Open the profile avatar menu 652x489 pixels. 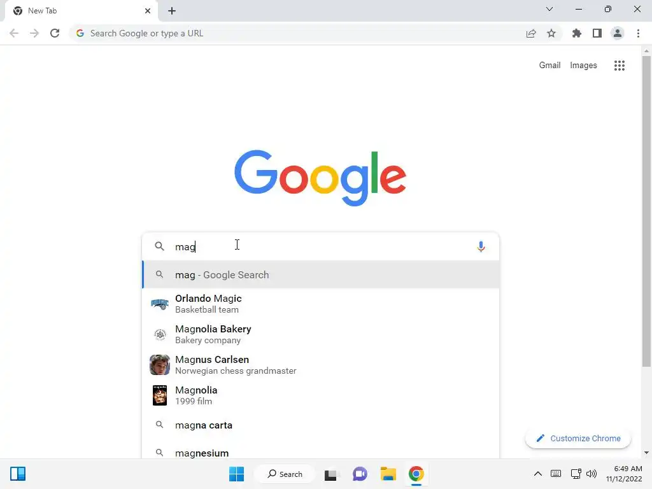click(618, 33)
